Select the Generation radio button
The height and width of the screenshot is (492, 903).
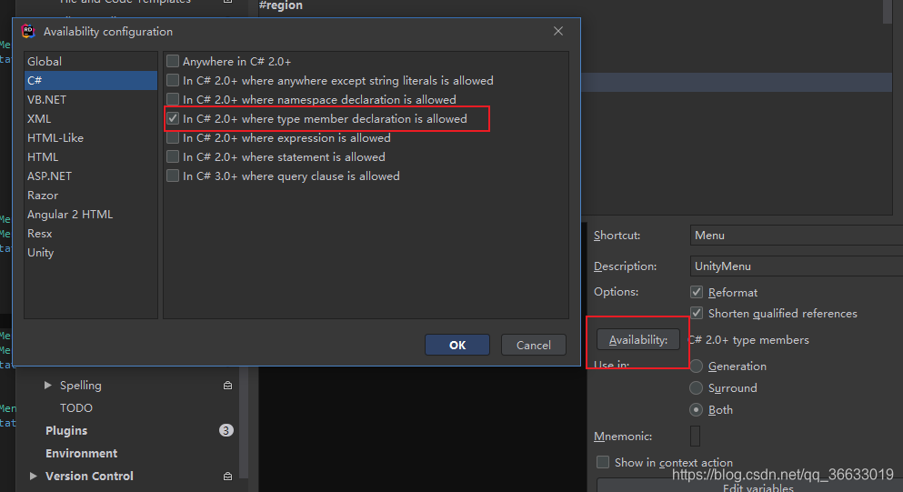(x=697, y=366)
